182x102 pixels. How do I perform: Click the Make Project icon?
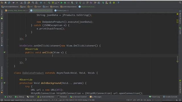pyautogui.click(x=49, y=3)
